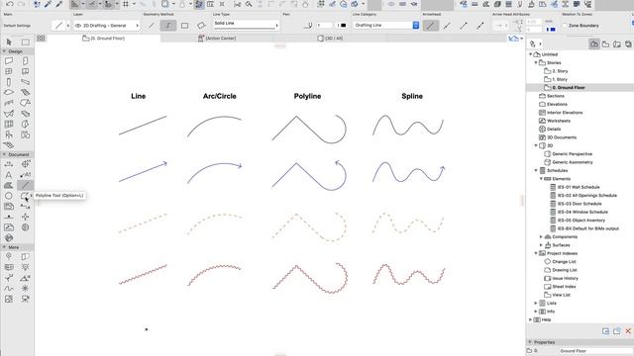Select the Curtain Wall grid tool
The image size is (634, 356).
[9, 125]
